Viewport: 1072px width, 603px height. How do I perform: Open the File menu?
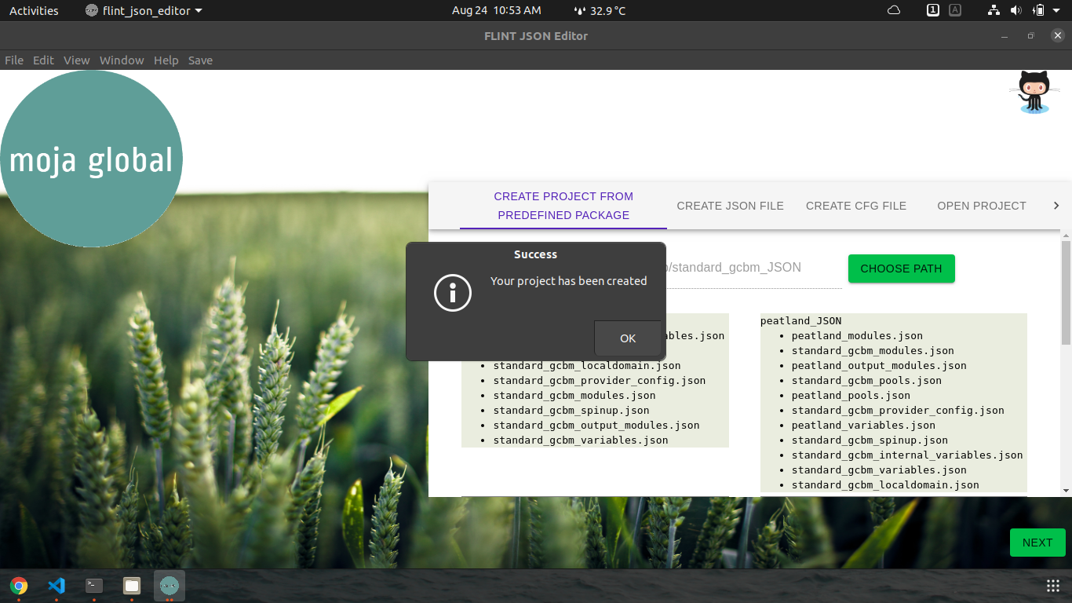(x=13, y=60)
